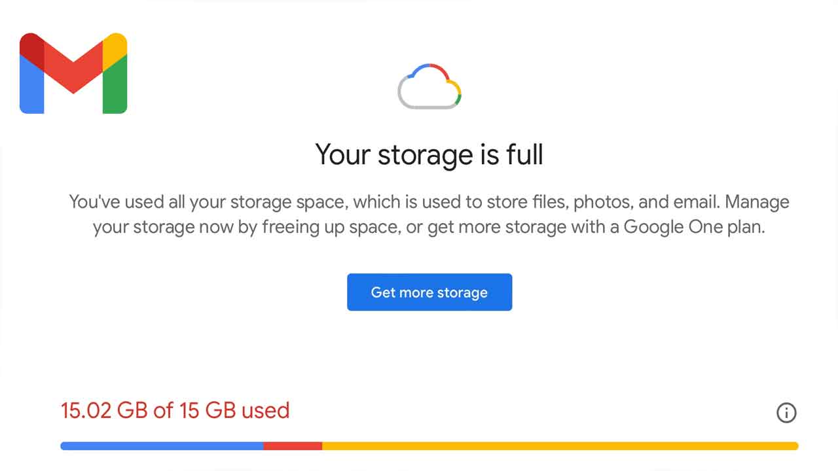
Task: Select the blue segment of storage bar
Action: point(162,446)
